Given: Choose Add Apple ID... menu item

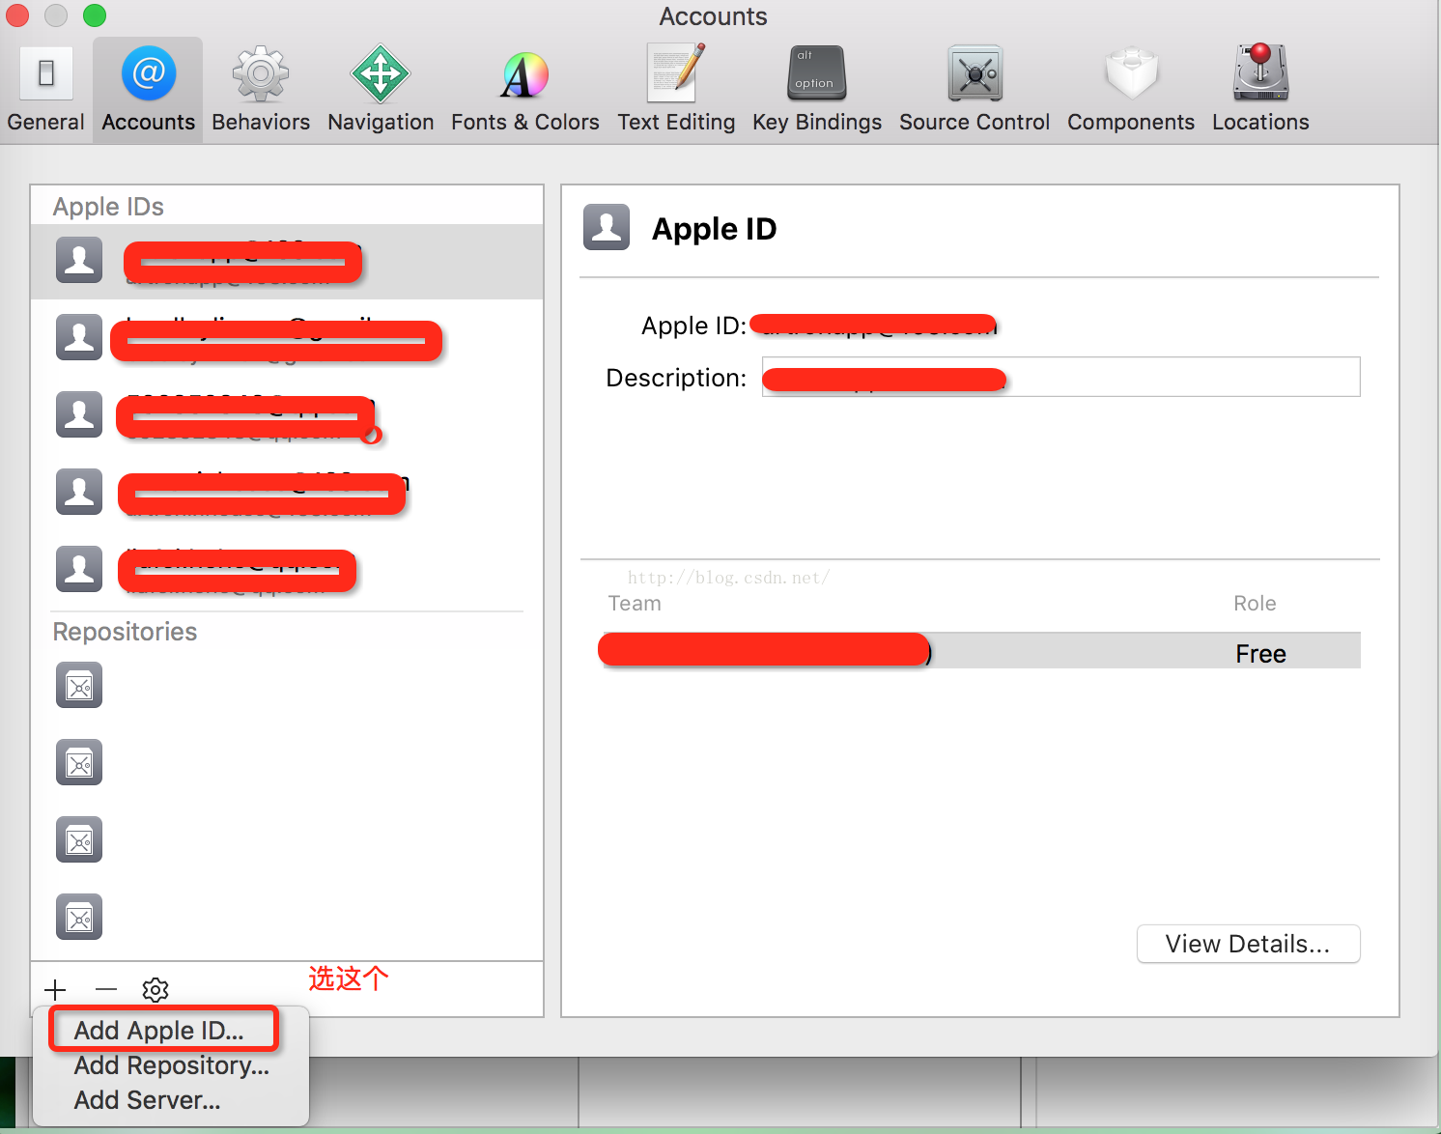Looking at the screenshot, I should coord(159,1031).
